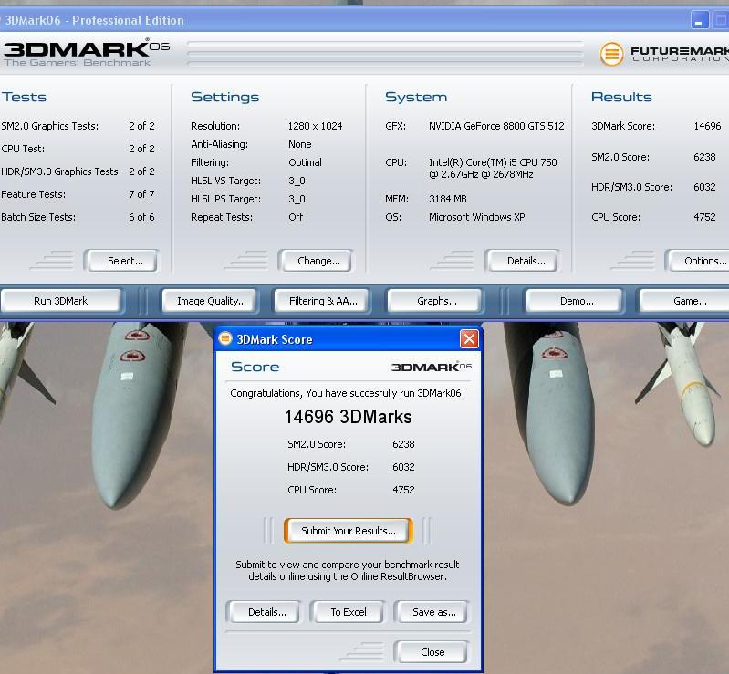Viewport: 729px width, 674px height.
Task: Click HDR/SM3.0 Score value 6032 in Results panel
Action: click(x=704, y=187)
